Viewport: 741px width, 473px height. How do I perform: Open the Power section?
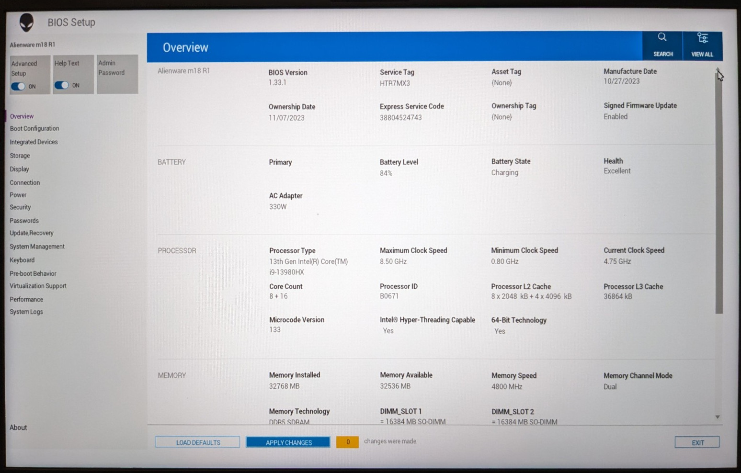click(18, 195)
